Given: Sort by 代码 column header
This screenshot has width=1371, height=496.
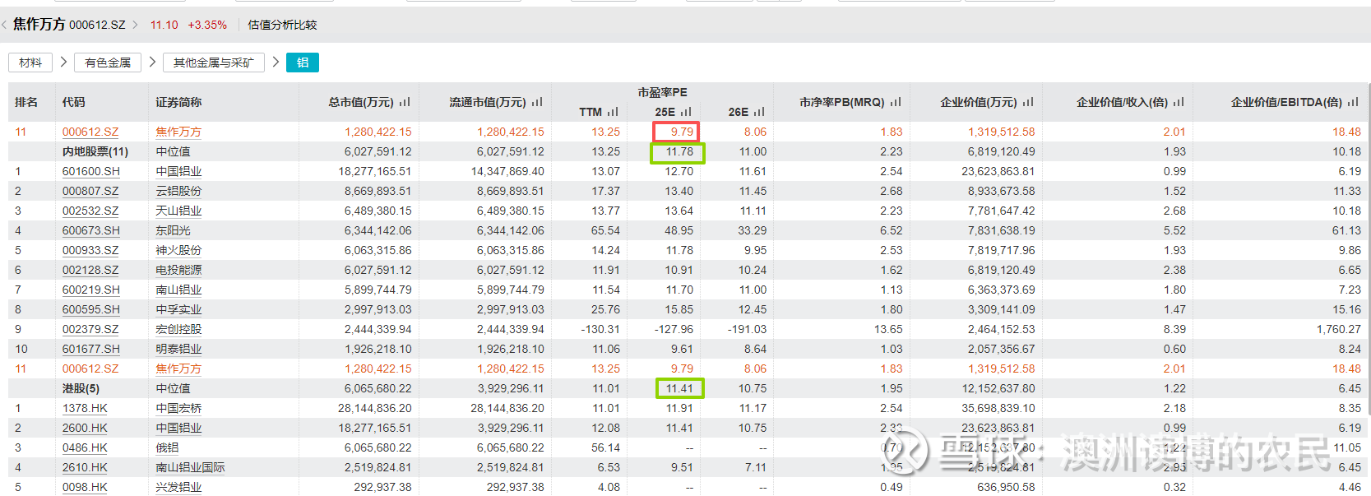Looking at the screenshot, I should (73, 102).
